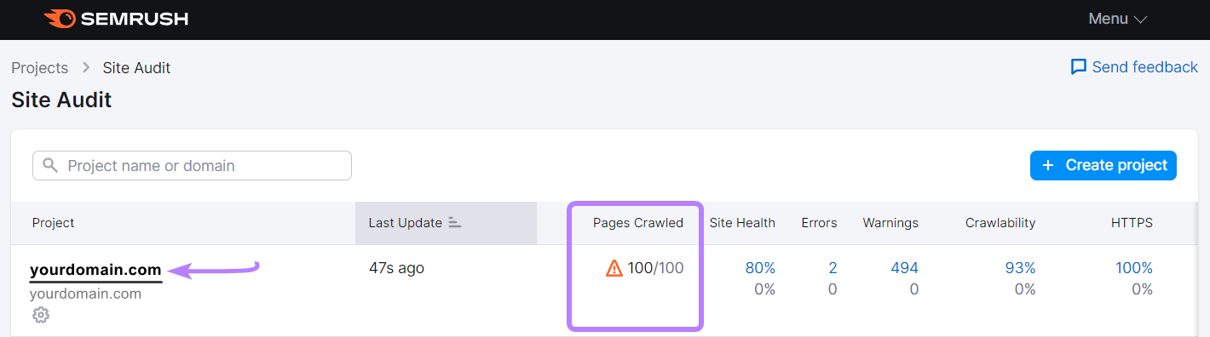Click the 100/100 pages crawled value
Image resolution: width=1210 pixels, height=337 pixels.
pyautogui.click(x=655, y=268)
